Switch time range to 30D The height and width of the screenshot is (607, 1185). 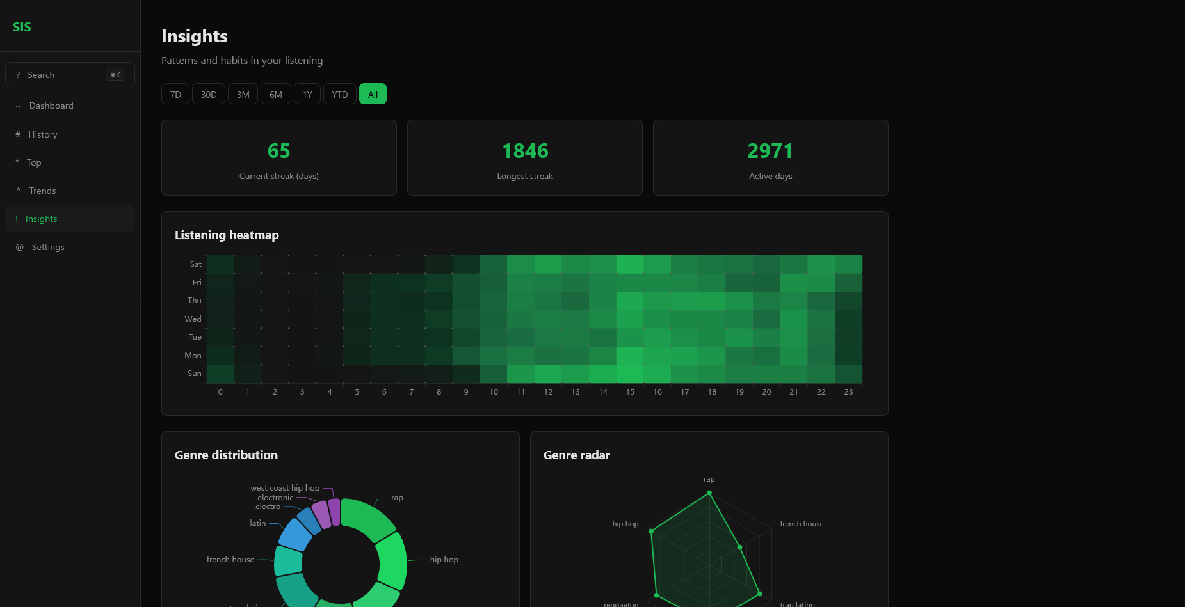coord(209,95)
